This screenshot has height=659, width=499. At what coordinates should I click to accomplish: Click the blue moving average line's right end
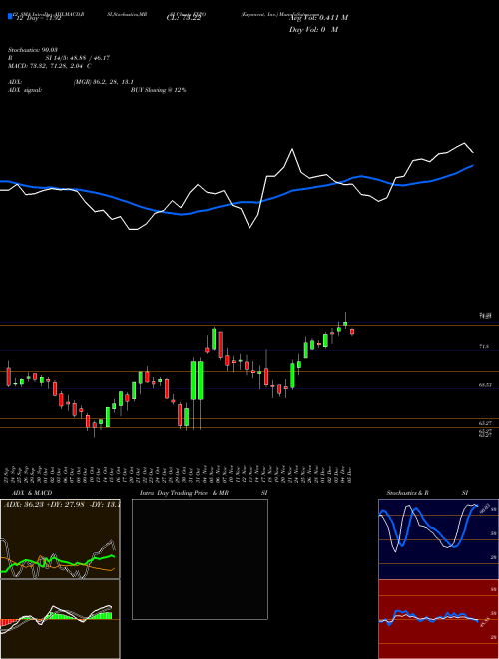[473, 165]
